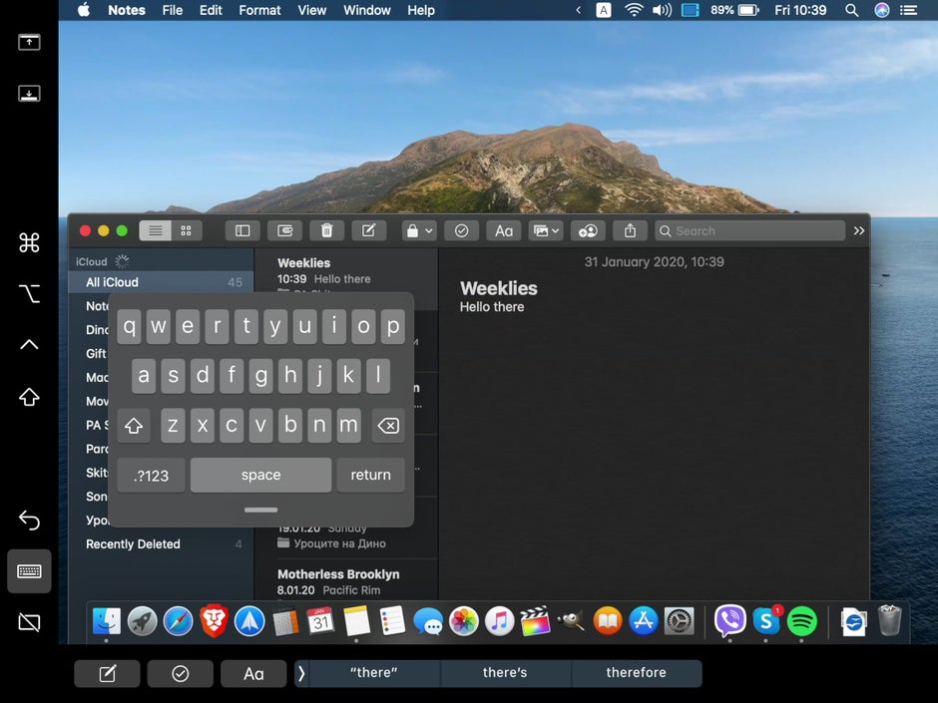Image resolution: width=938 pixels, height=703 pixels.
Task: Open the File menu
Action: pos(173,10)
